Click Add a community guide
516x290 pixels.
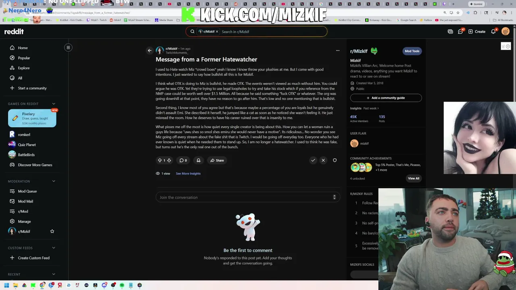pyautogui.click(x=386, y=98)
